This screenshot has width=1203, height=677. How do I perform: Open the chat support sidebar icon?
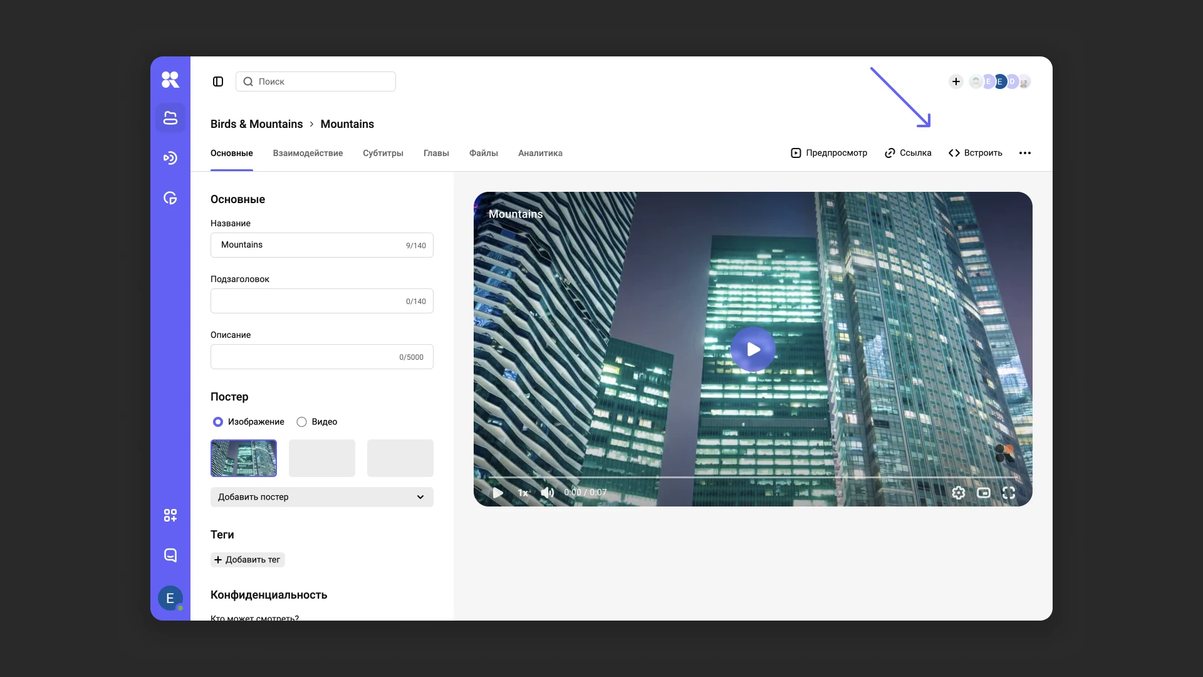[x=170, y=555]
